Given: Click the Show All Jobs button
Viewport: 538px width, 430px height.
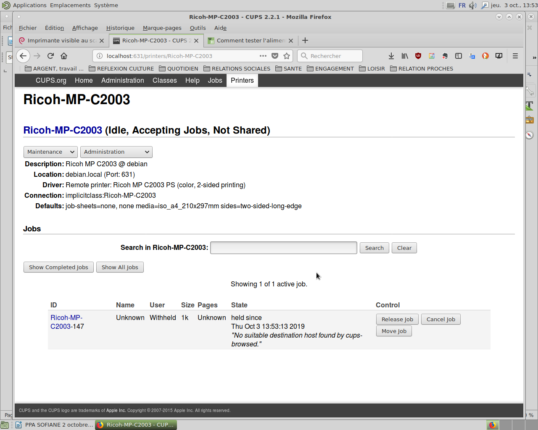Looking at the screenshot, I should (x=120, y=267).
